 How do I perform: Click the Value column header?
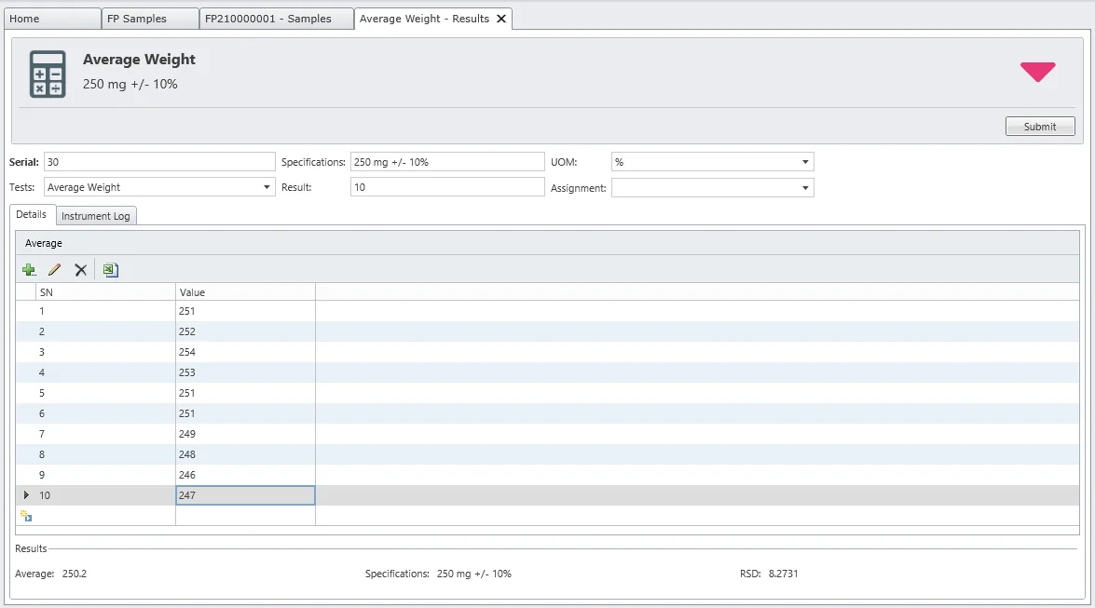245,292
